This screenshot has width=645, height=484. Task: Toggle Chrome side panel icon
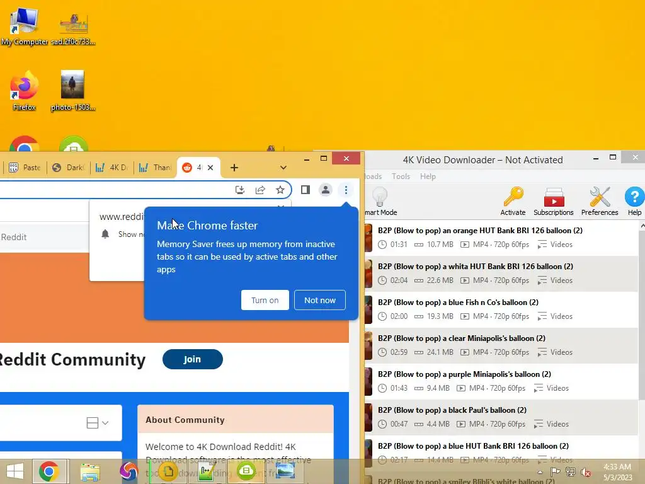click(x=305, y=190)
